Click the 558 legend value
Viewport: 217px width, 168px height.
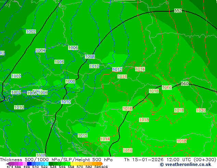(71, 167)
